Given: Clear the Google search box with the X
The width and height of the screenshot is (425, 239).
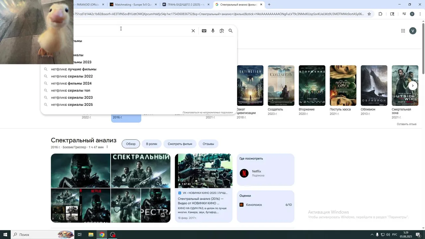Looking at the screenshot, I should pos(193,31).
